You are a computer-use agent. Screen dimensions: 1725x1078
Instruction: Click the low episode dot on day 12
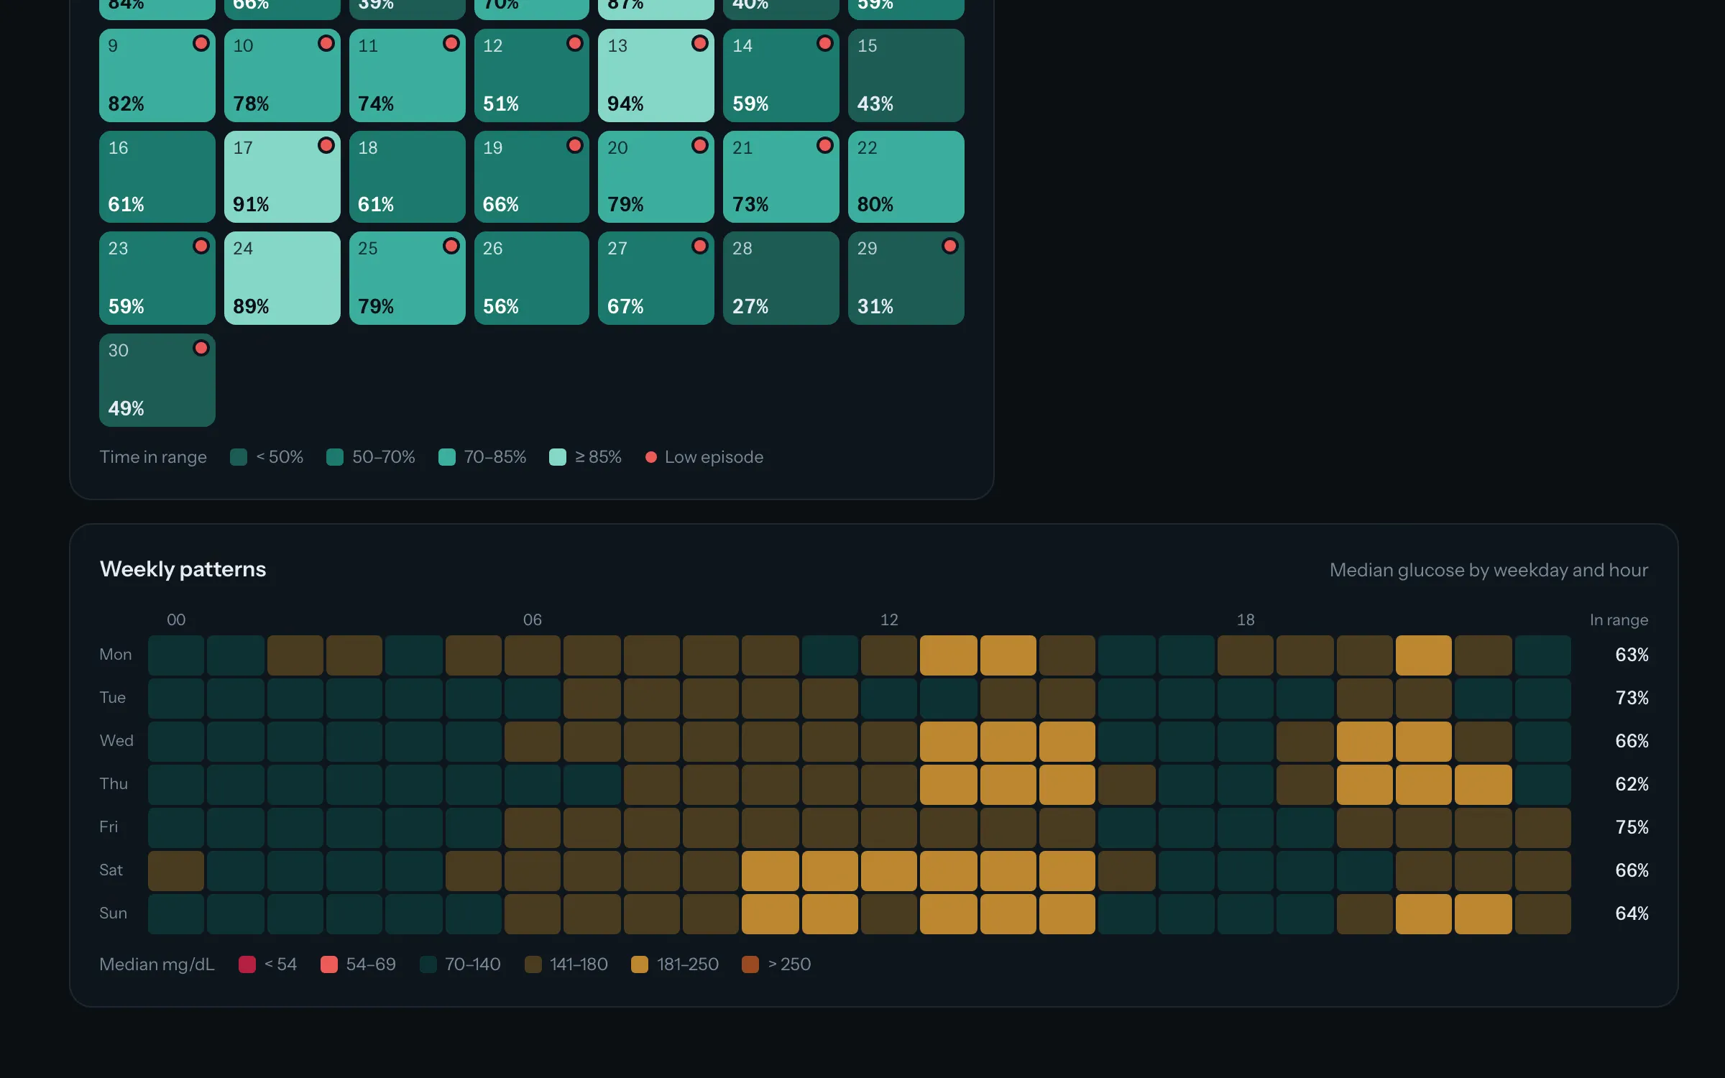click(x=575, y=43)
